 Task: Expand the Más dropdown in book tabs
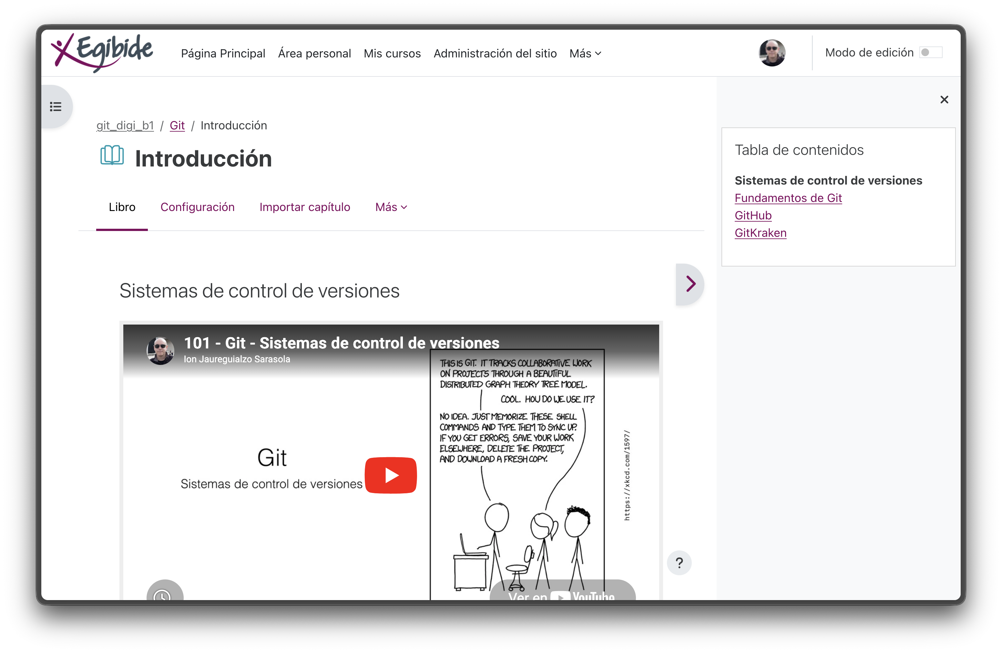[x=391, y=207]
